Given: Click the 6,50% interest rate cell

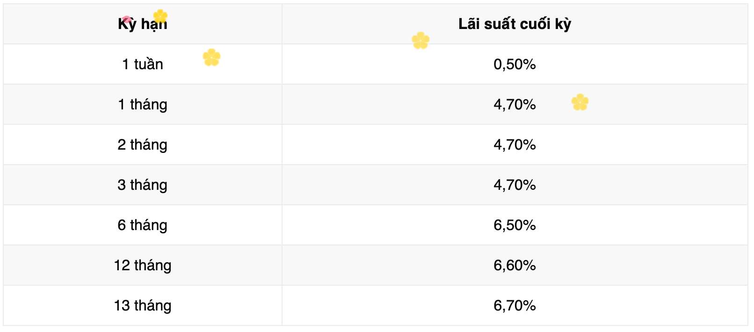Looking at the screenshot, I should 515,225.
